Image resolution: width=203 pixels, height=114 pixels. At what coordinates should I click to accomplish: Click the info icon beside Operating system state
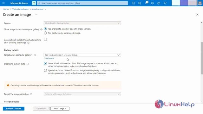click(28, 64)
